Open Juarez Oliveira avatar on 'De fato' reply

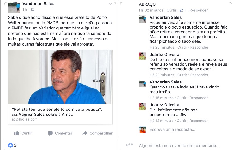click(143, 56)
